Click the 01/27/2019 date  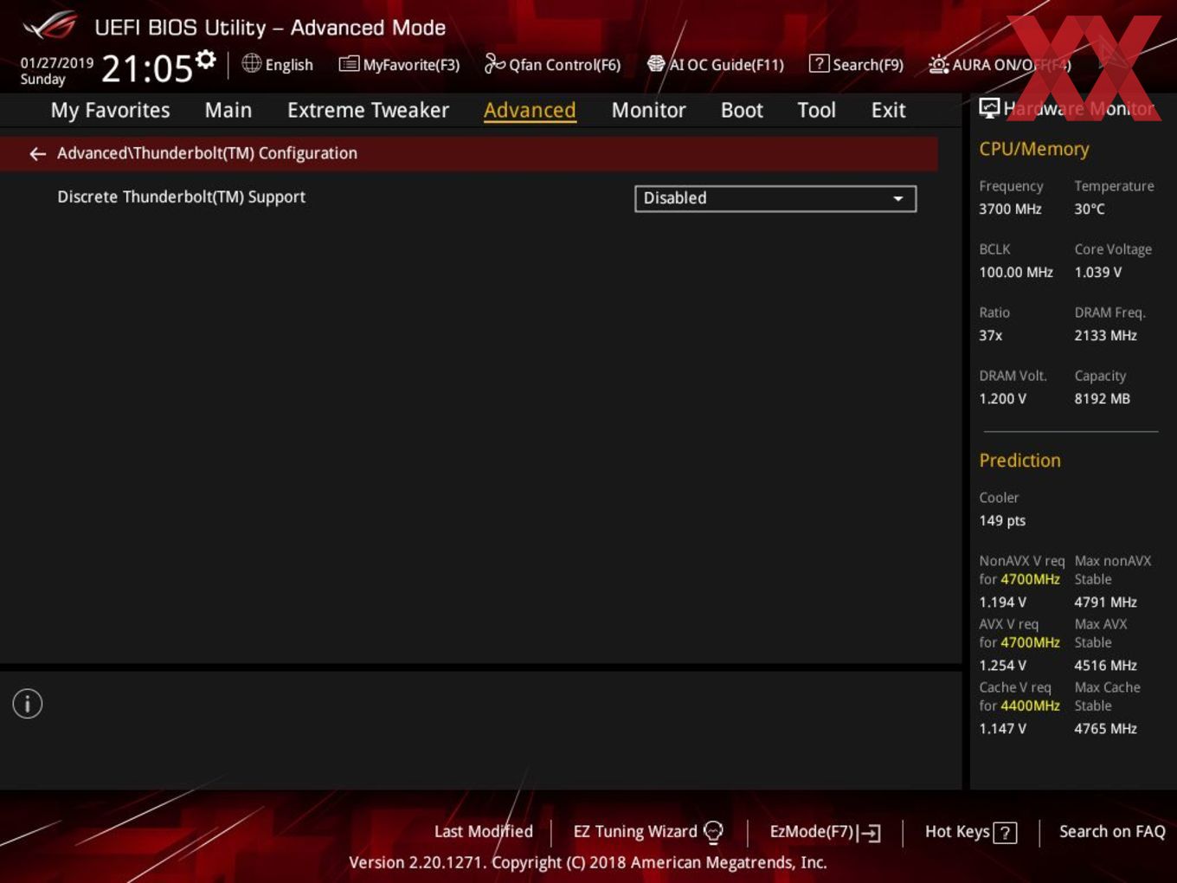click(57, 62)
